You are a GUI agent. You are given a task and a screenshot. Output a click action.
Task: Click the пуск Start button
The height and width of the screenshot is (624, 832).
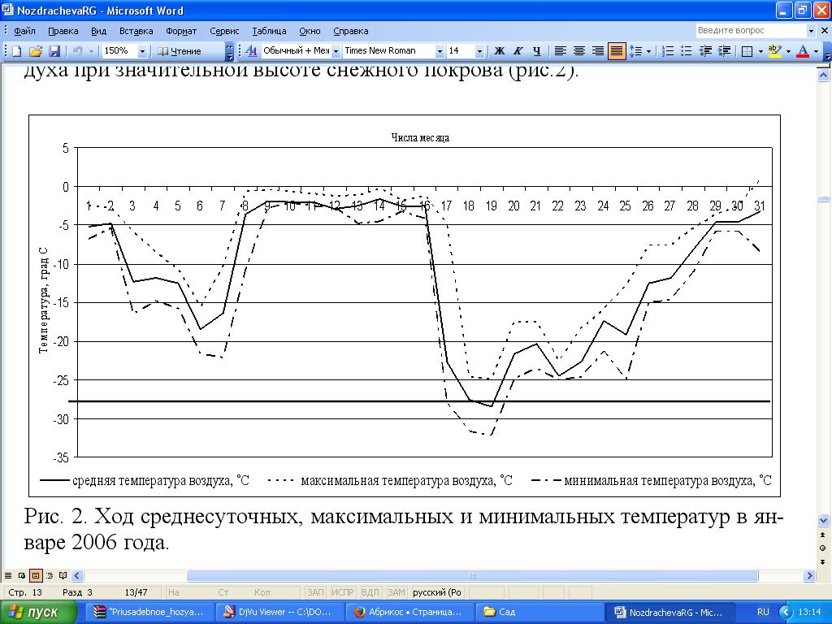tap(41, 612)
